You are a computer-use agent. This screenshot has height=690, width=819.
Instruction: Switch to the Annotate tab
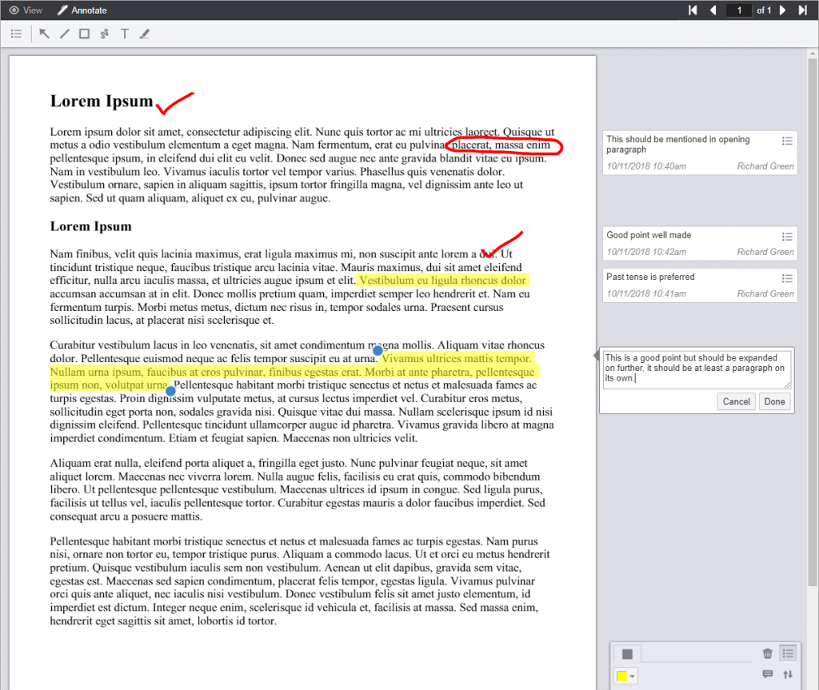click(x=82, y=10)
